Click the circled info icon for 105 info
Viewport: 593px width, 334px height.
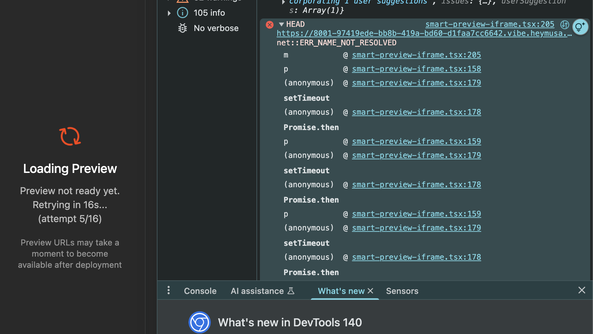[183, 13]
